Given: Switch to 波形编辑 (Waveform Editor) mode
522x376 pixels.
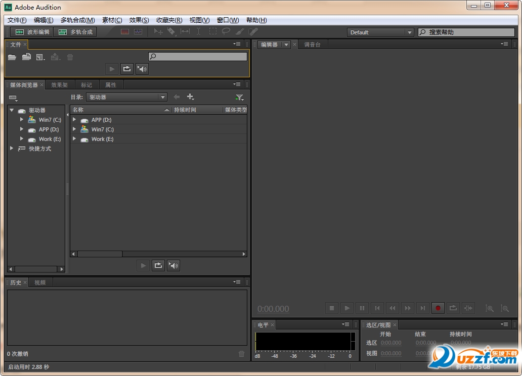Looking at the screenshot, I should (30, 31).
